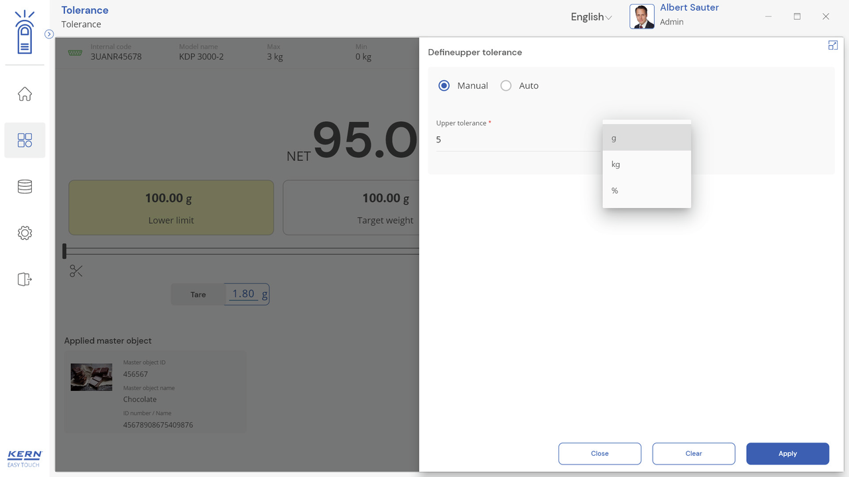Select the Auto radio button
The image size is (849, 477).
click(x=506, y=85)
